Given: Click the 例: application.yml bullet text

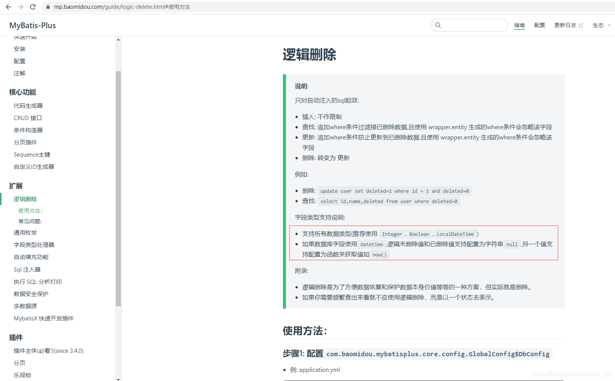Looking at the screenshot, I should click(315, 370).
